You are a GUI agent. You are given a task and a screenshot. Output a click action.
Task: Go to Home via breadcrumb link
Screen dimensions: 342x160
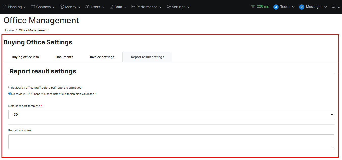pyautogui.click(x=9, y=30)
